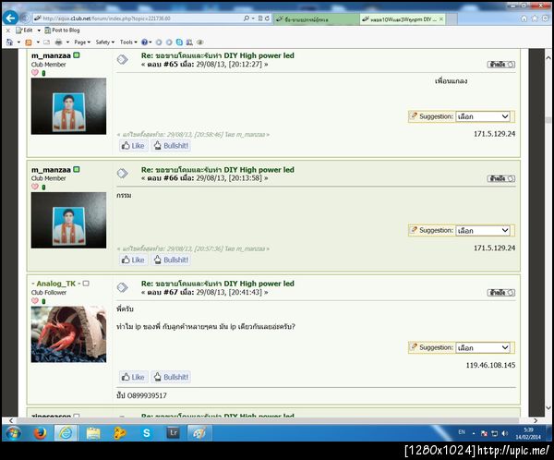Click Analog_TK crayfish avatar image
This screenshot has height=460, width=554.
point(68,334)
